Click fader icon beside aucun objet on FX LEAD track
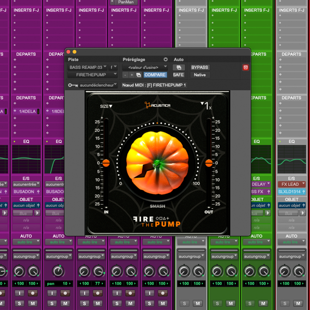This screenshot has height=310, width=310. [x=304, y=205]
